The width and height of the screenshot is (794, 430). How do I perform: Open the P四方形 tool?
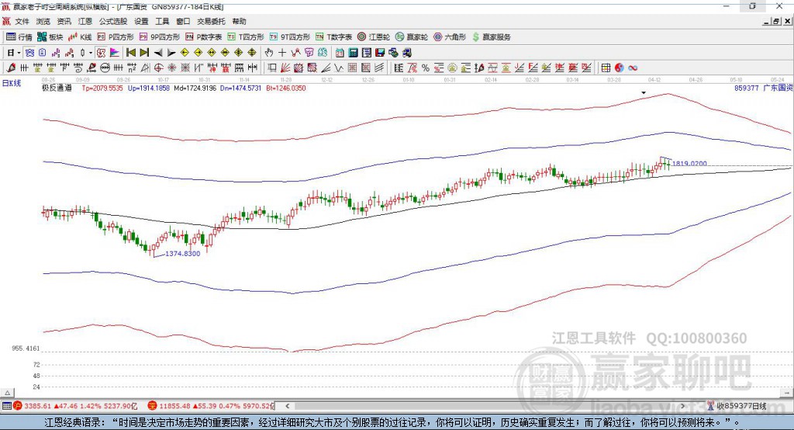pos(116,37)
